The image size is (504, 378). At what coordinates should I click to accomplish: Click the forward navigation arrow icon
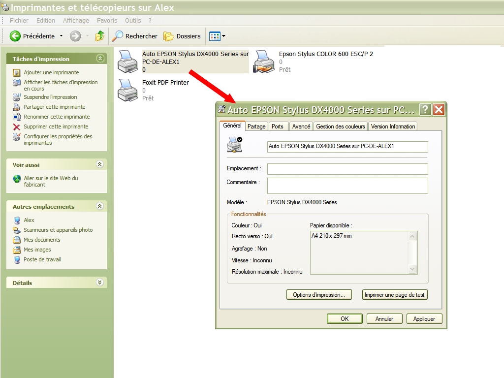tap(75, 36)
